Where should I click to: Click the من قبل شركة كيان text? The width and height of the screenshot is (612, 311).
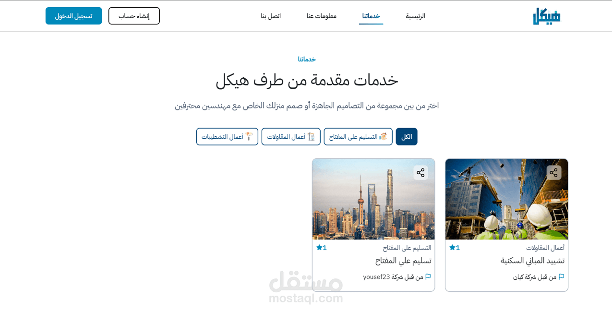535,277
